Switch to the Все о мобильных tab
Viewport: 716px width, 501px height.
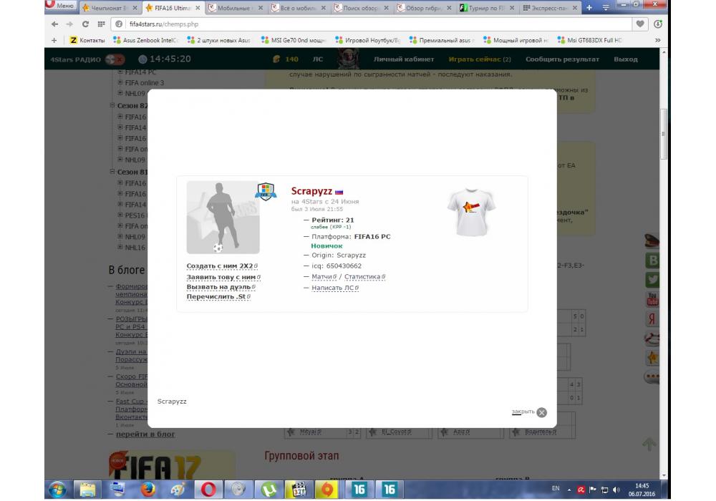(x=298, y=8)
